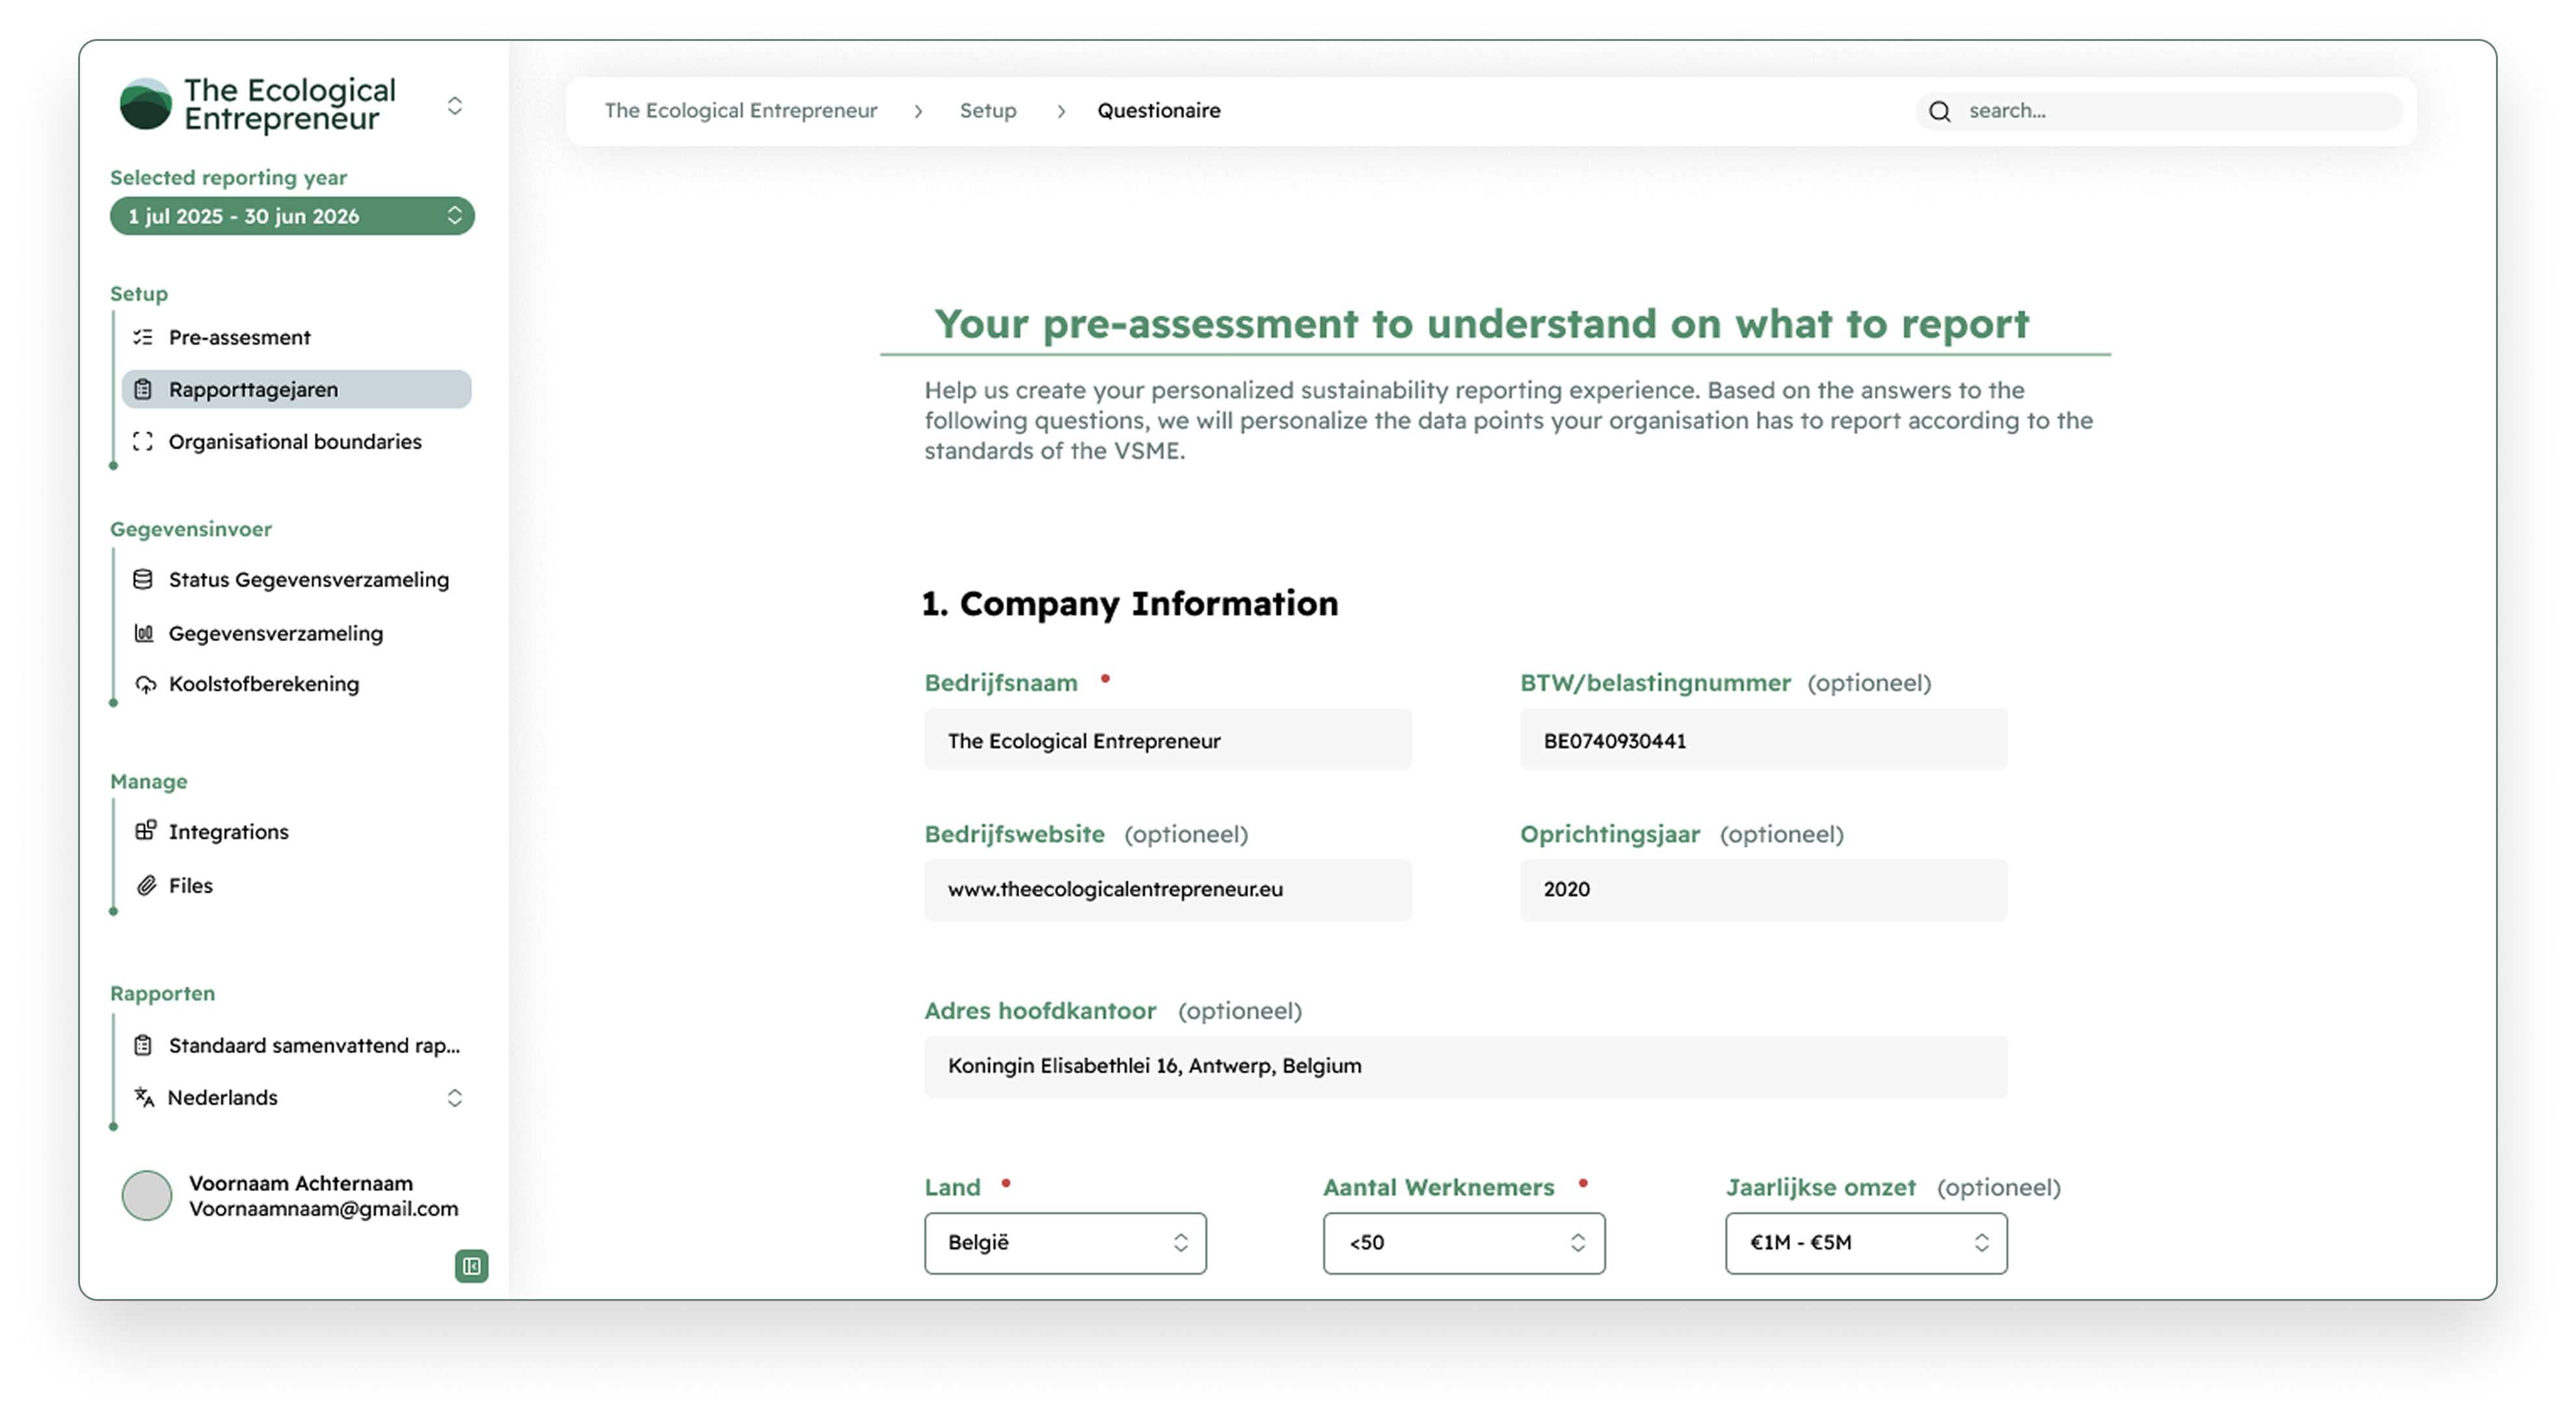Screen dimensions: 2576x1418
Task: Click the Organisational boundaries frame icon
Action: click(x=143, y=441)
